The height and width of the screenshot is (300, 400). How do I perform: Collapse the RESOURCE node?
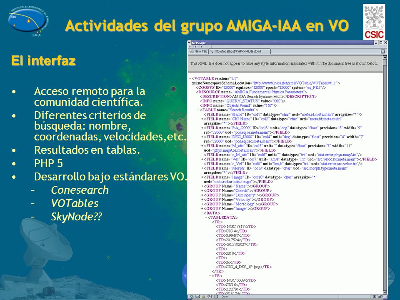(195, 92)
